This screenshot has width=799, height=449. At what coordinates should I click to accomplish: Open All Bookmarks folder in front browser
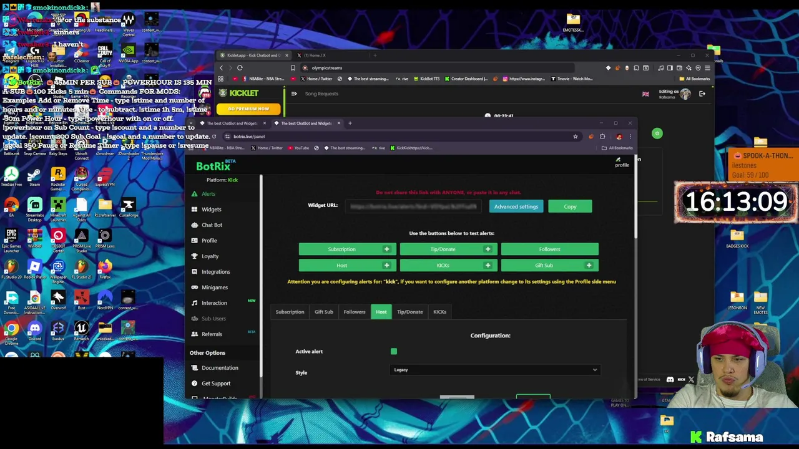(x=617, y=148)
